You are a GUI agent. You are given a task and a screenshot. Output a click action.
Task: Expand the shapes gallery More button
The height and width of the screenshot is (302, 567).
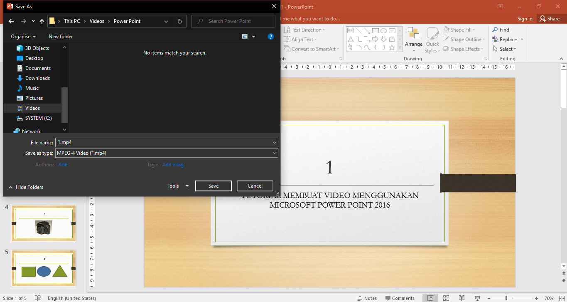[x=400, y=48]
